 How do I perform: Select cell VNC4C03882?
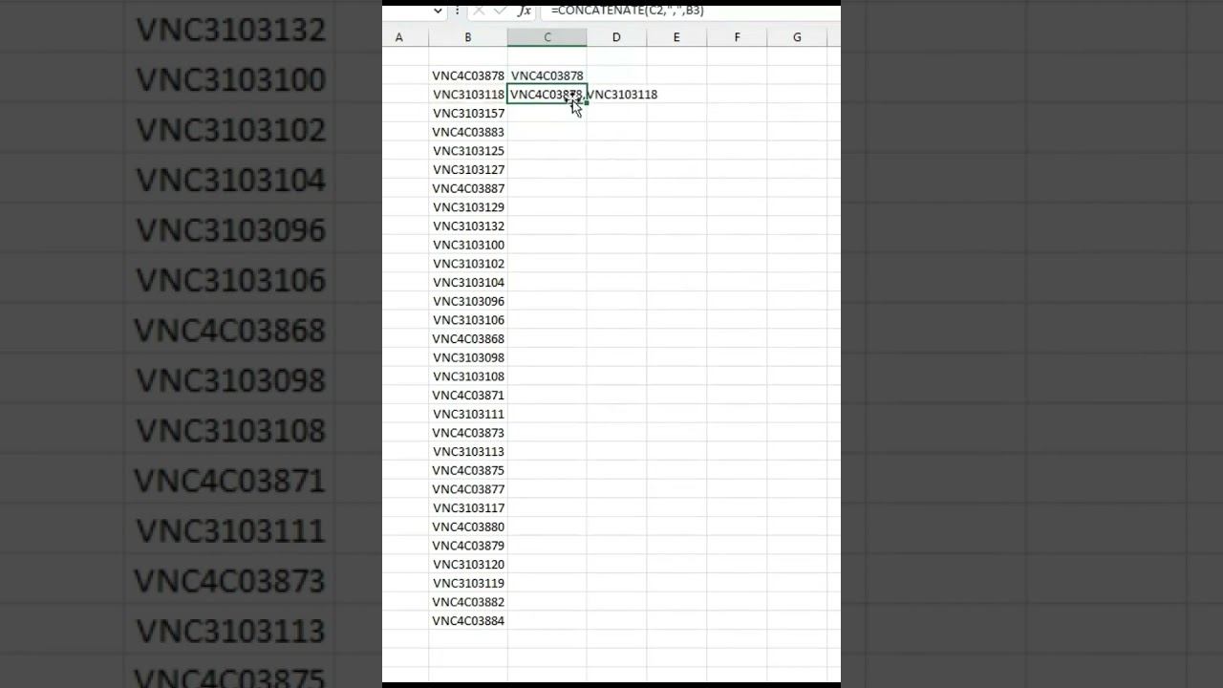click(x=468, y=602)
